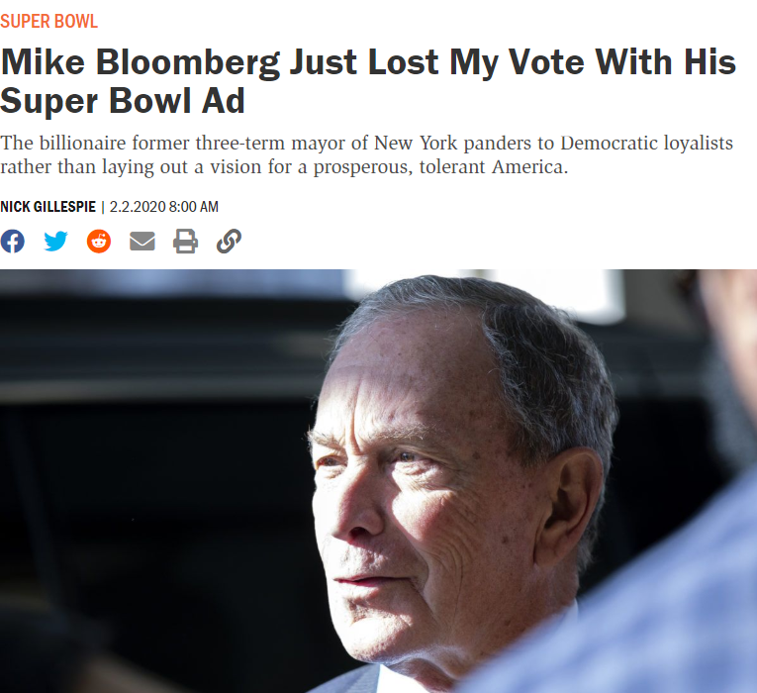Open the SUPER BOWL category link
Screen dimensions: 757x693
[x=49, y=21]
